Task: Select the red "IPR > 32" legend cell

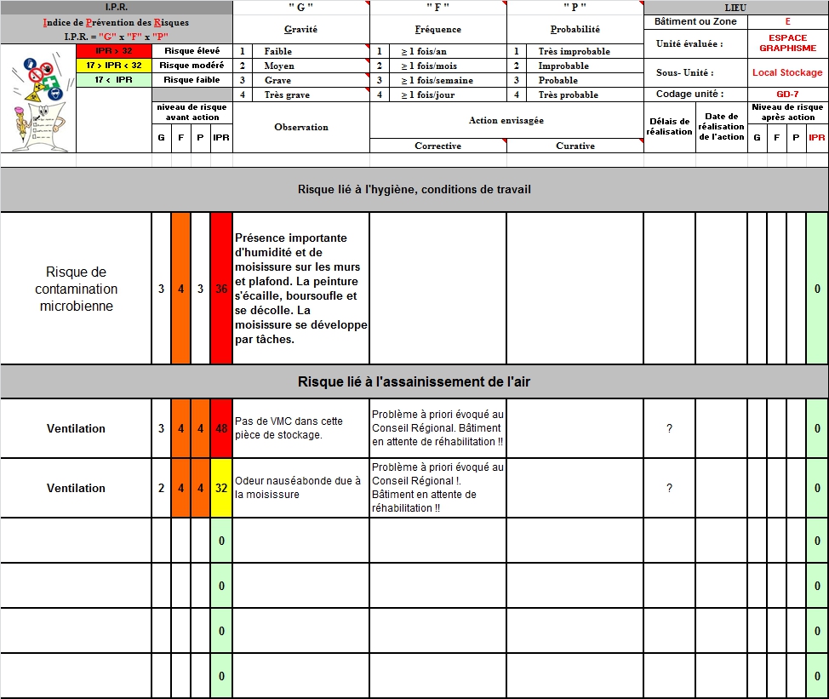Action: (x=113, y=51)
